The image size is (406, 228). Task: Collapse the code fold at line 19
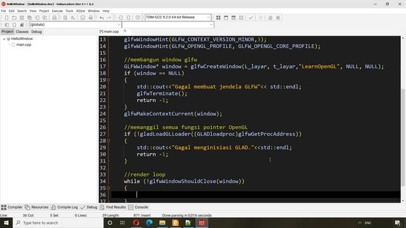coord(108,80)
